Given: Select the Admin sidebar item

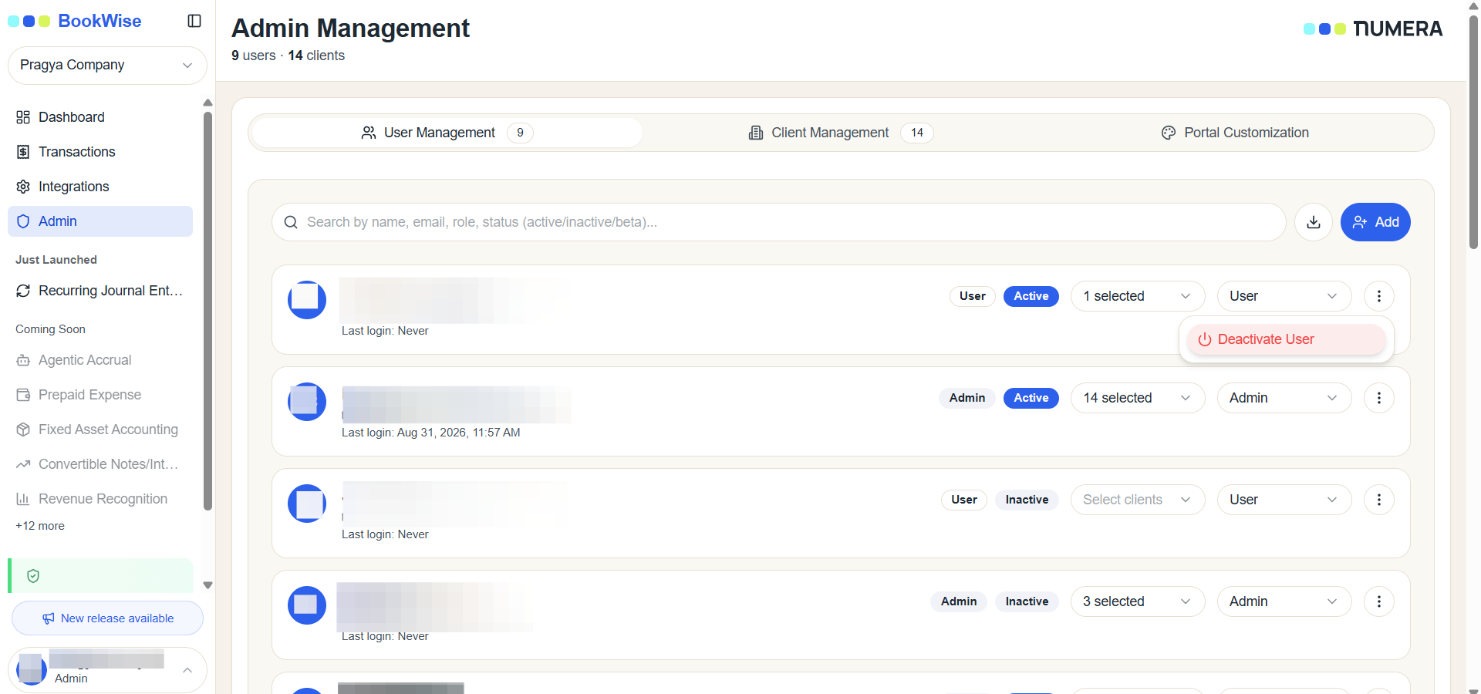Looking at the screenshot, I should click(x=100, y=221).
